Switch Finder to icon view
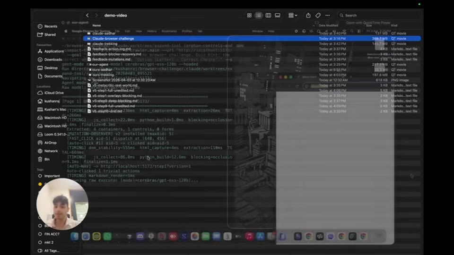Screen dimensions: 454x255 tap(249, 15)
